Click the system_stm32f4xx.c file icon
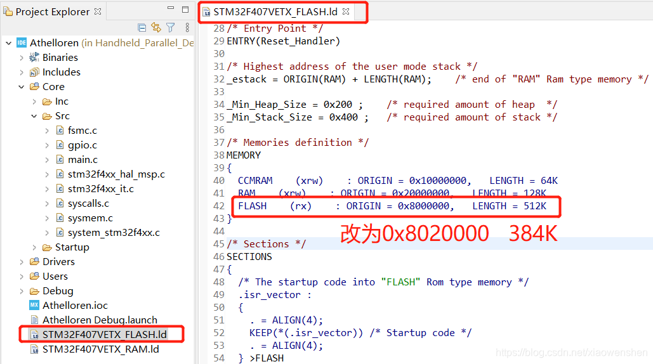This screenshot has height=364, width=653. pyautogui.click(x=60, y=233)
